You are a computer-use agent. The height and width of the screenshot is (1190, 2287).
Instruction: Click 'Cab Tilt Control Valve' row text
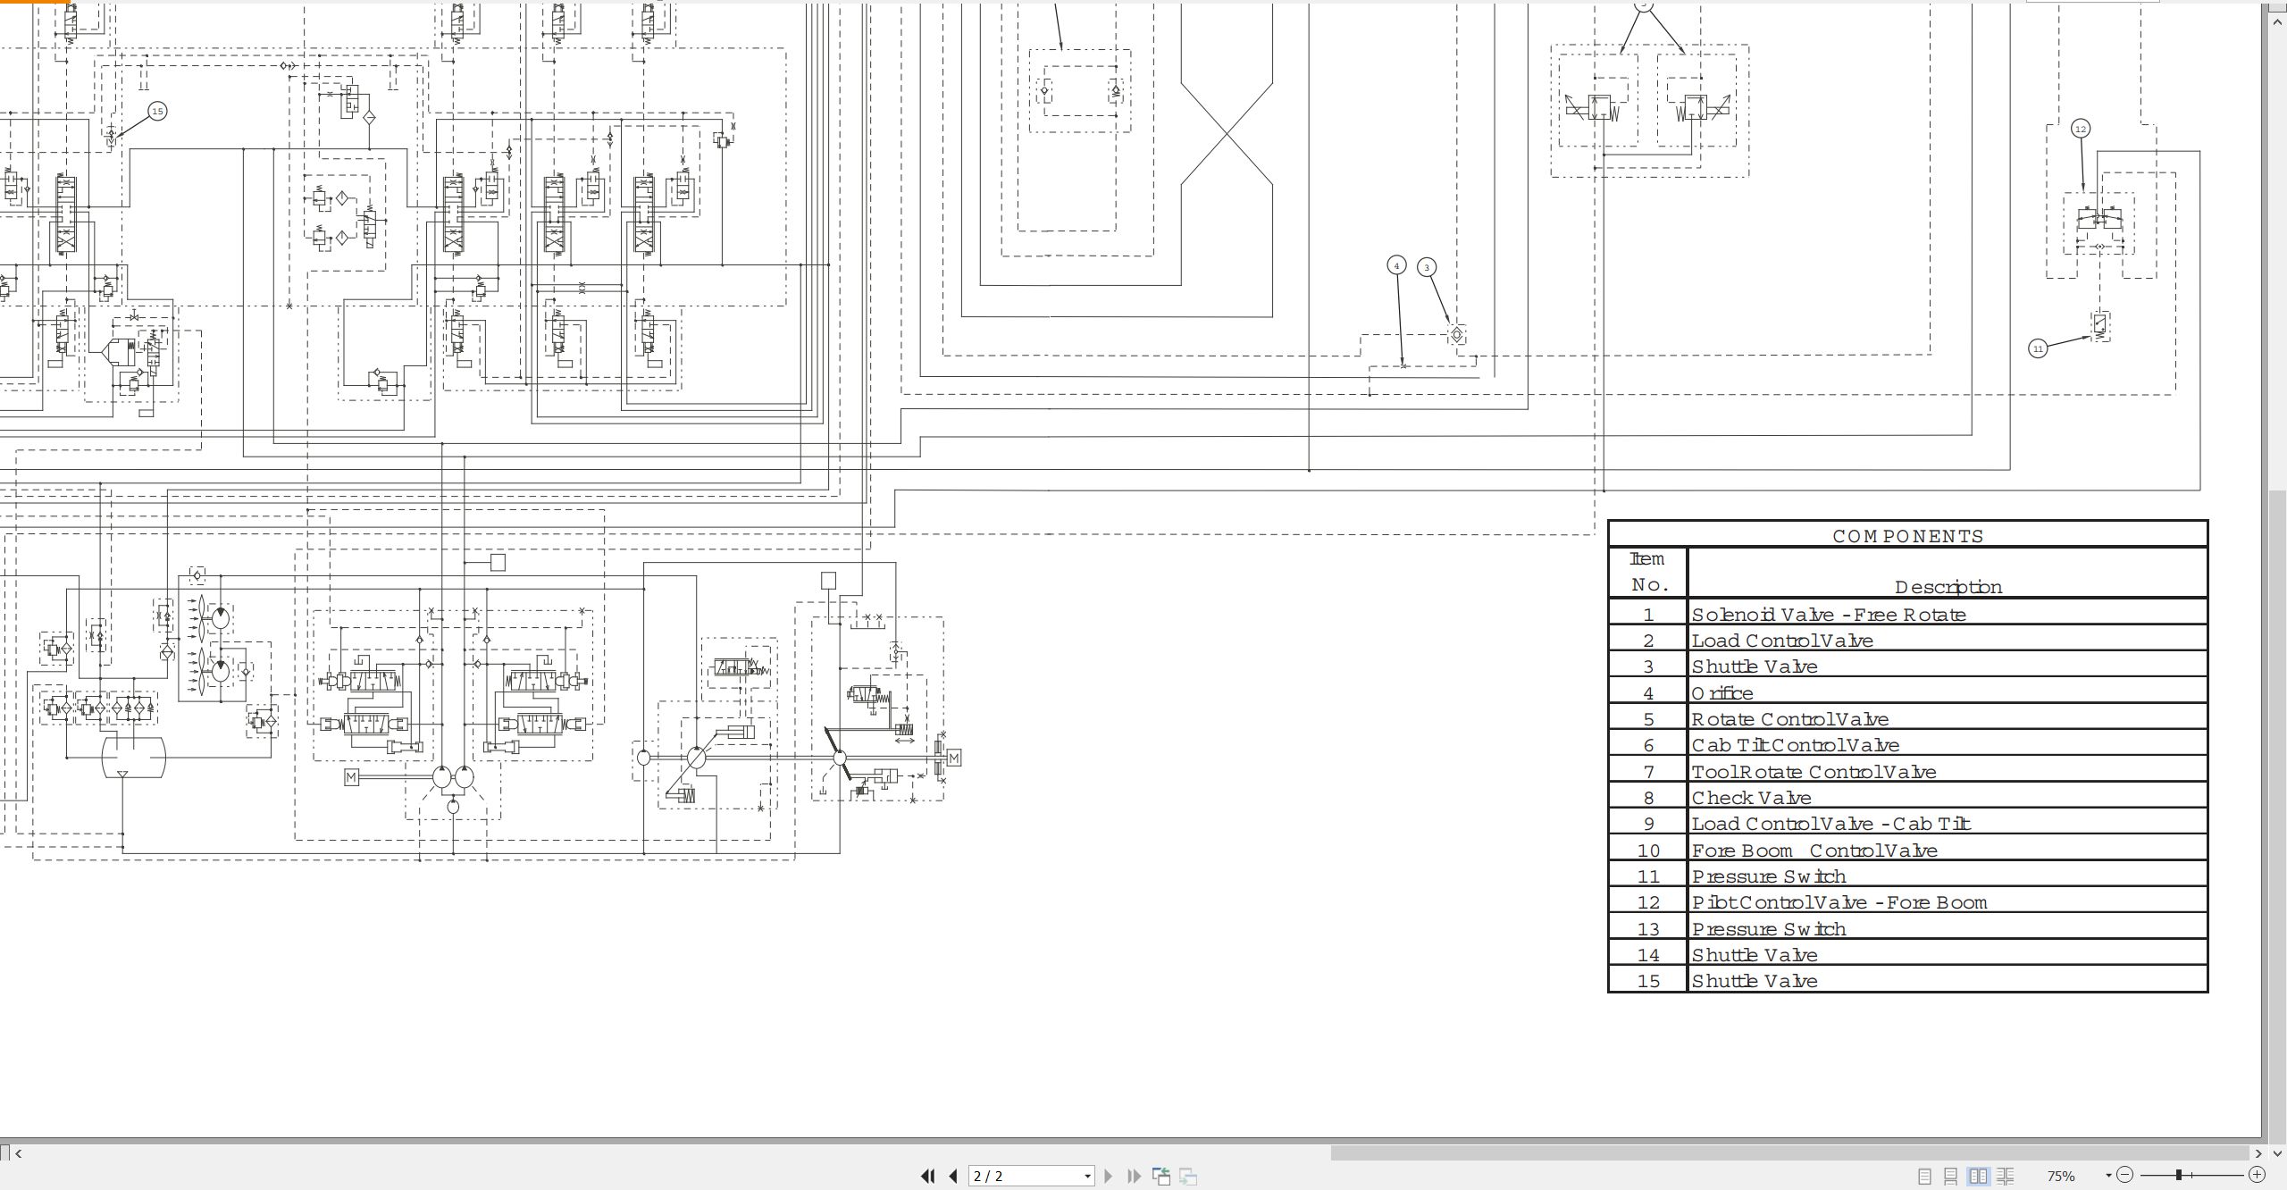(x=1795, y=745)
